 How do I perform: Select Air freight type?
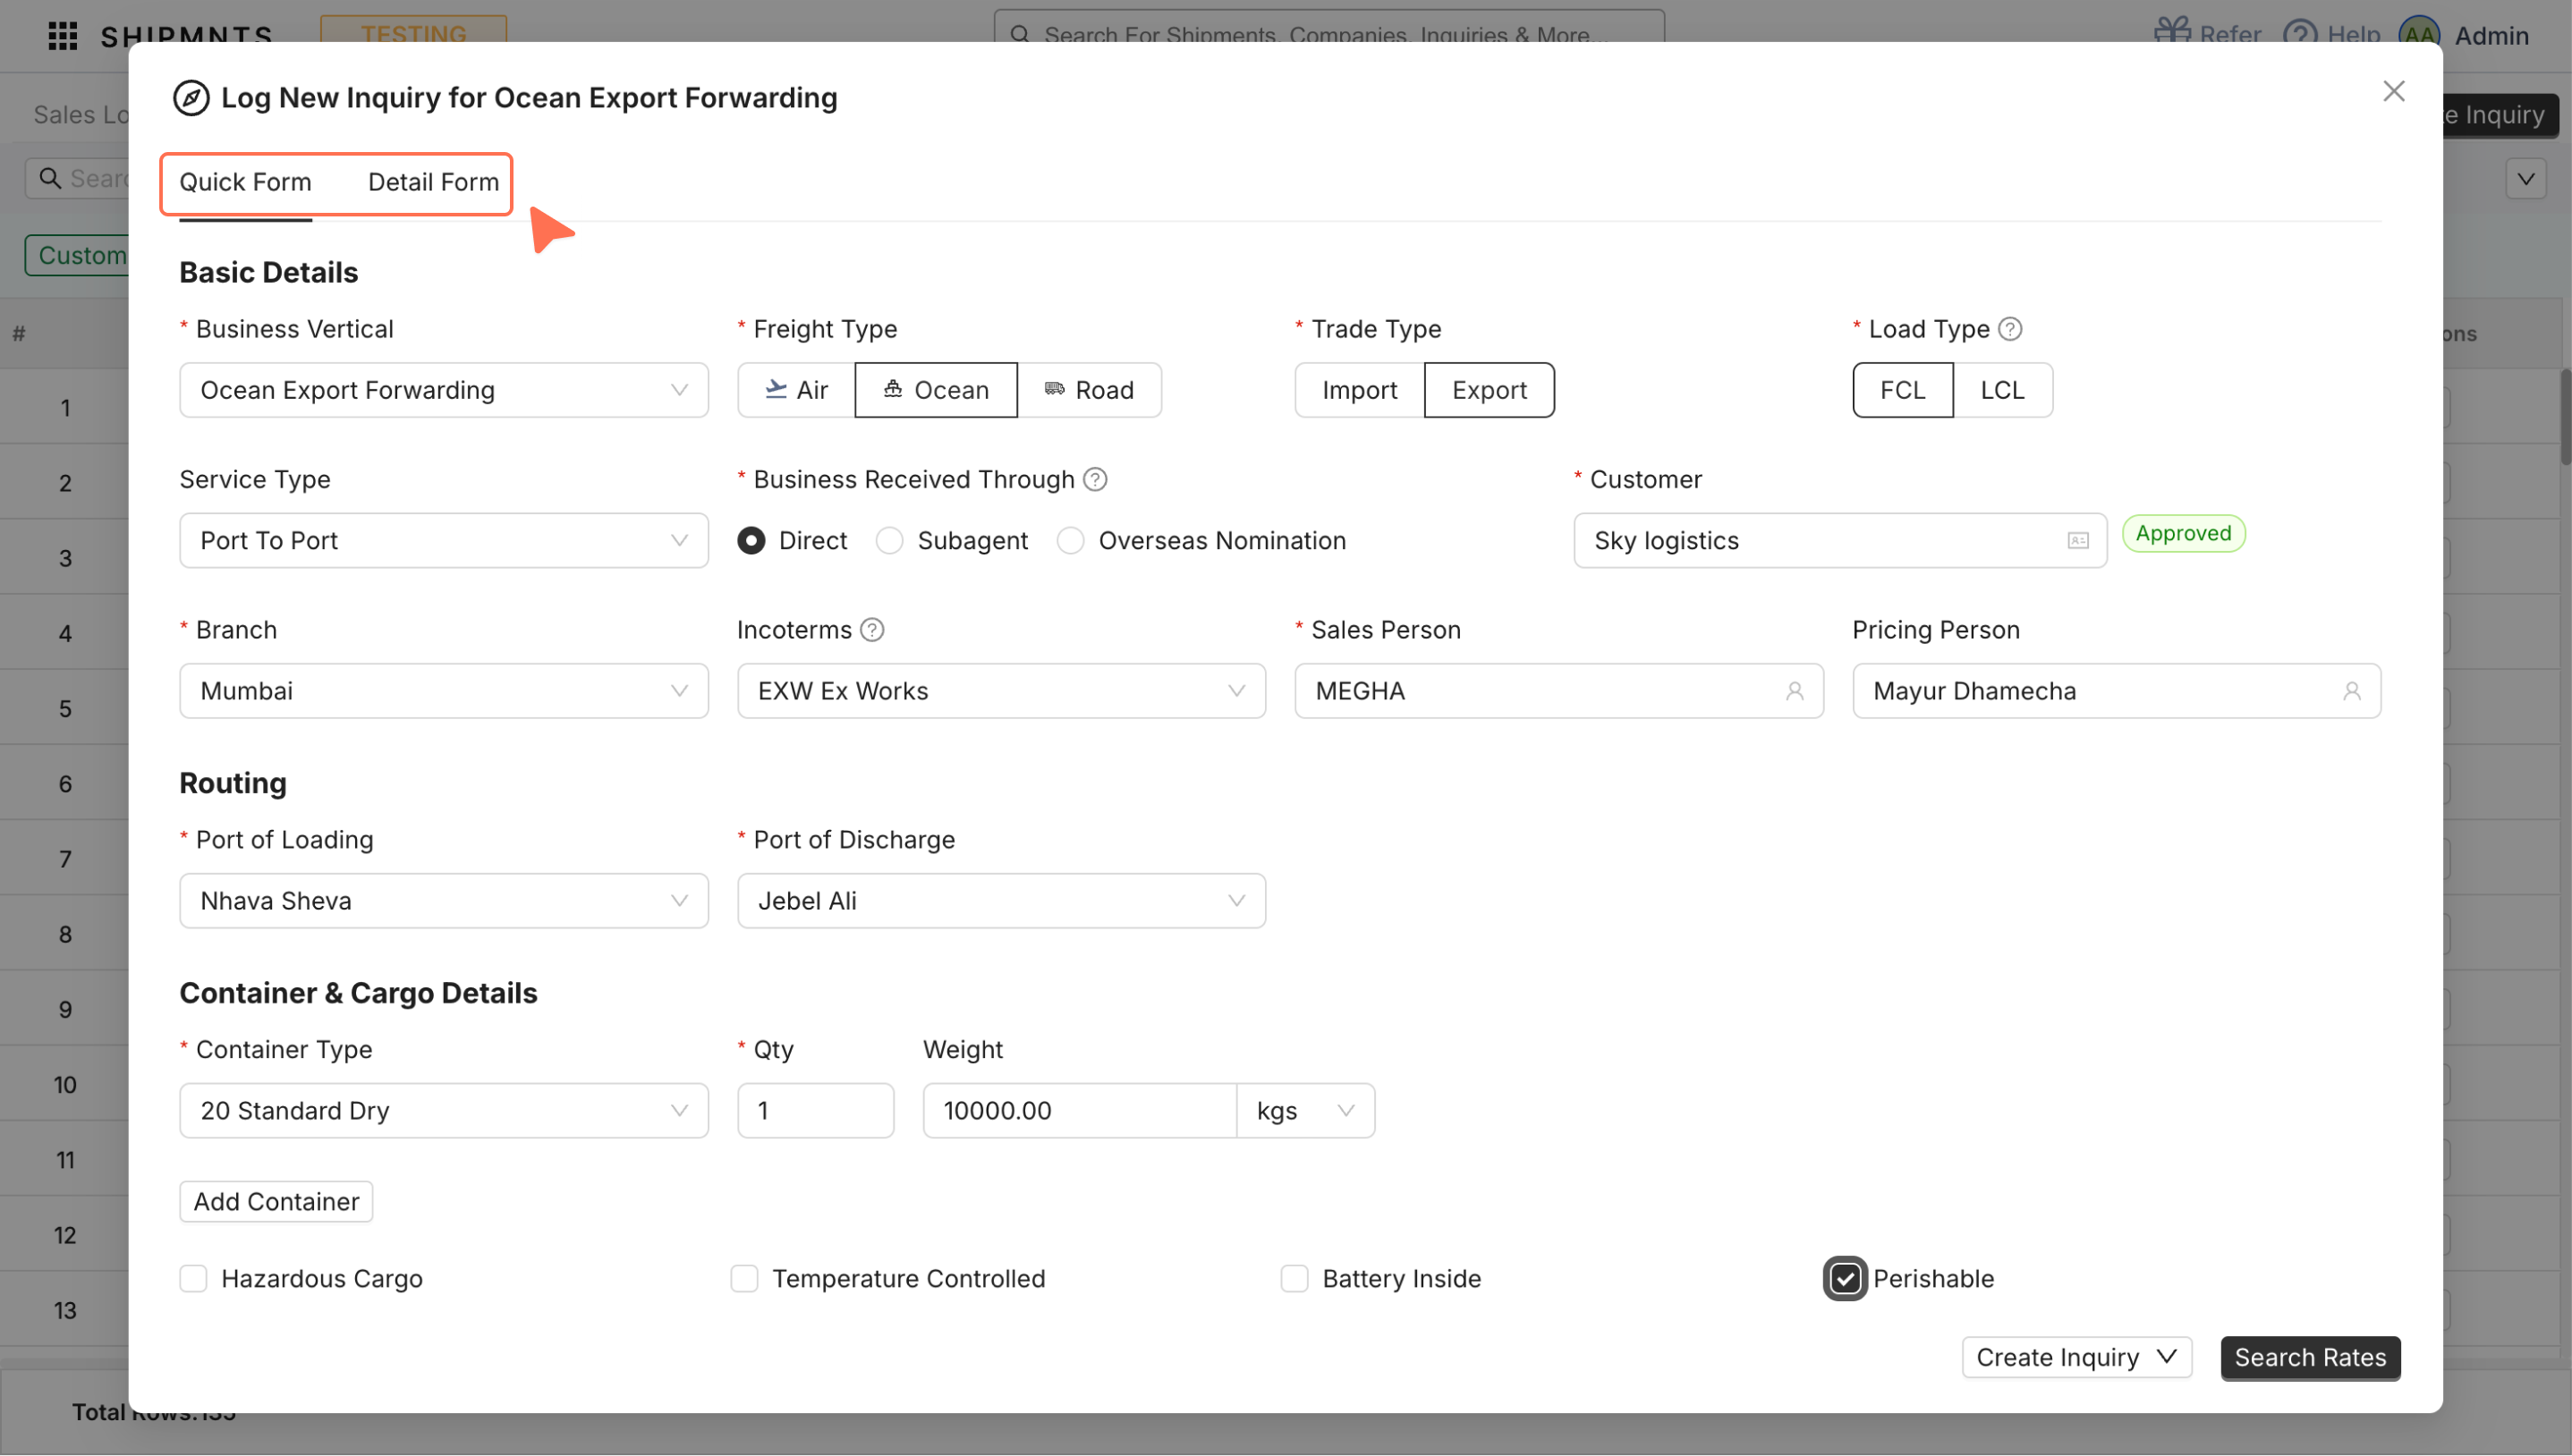click(796, 390)
